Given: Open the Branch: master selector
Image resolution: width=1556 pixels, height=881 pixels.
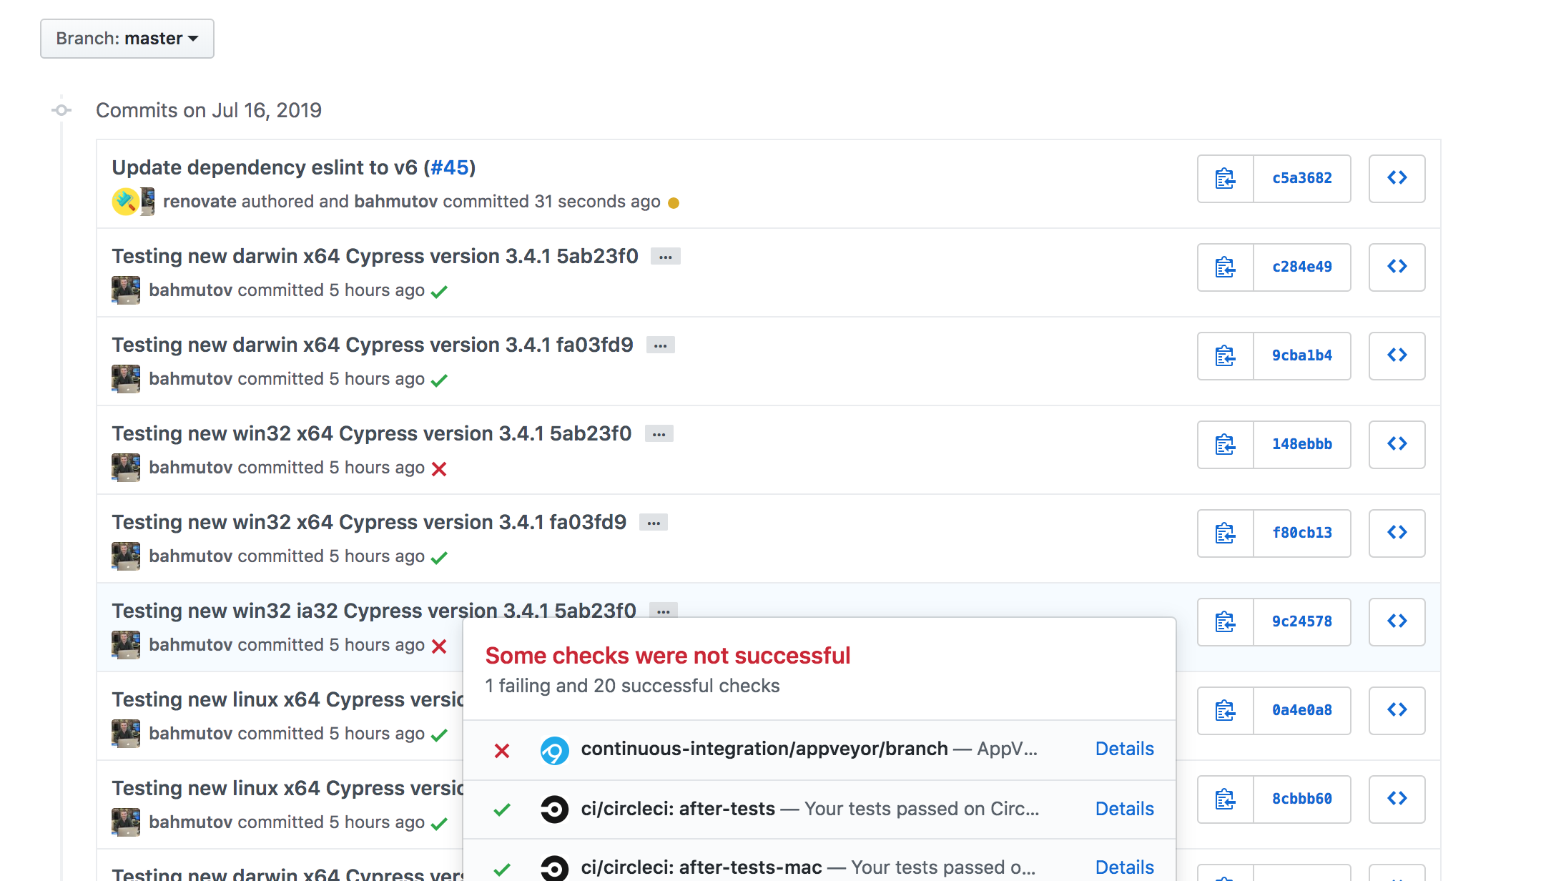Looking at the screenshot, I should pyautogui.click(x=127, y=39).
